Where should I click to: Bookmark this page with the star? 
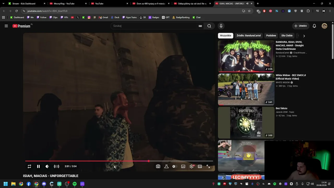point(249,11)
